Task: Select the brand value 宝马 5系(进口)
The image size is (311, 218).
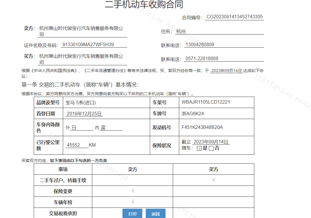Action: [x=81, y=103]
